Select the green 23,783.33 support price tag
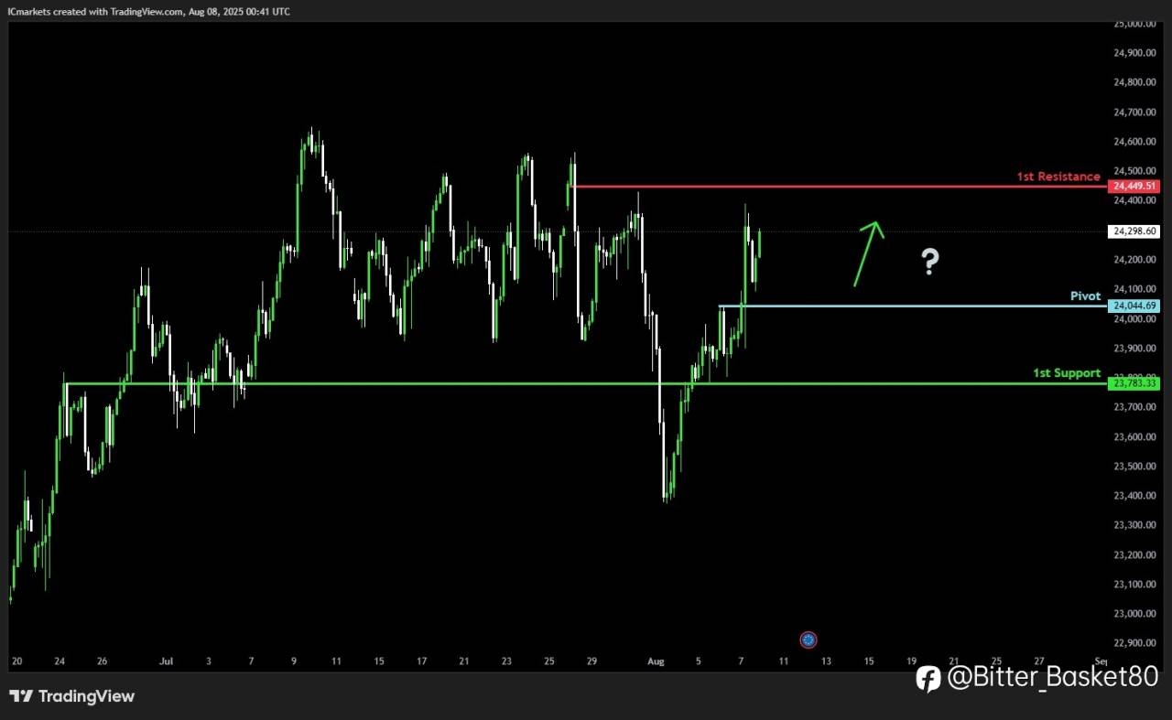The image size is (1172, 720). [x=1134, y=383]
